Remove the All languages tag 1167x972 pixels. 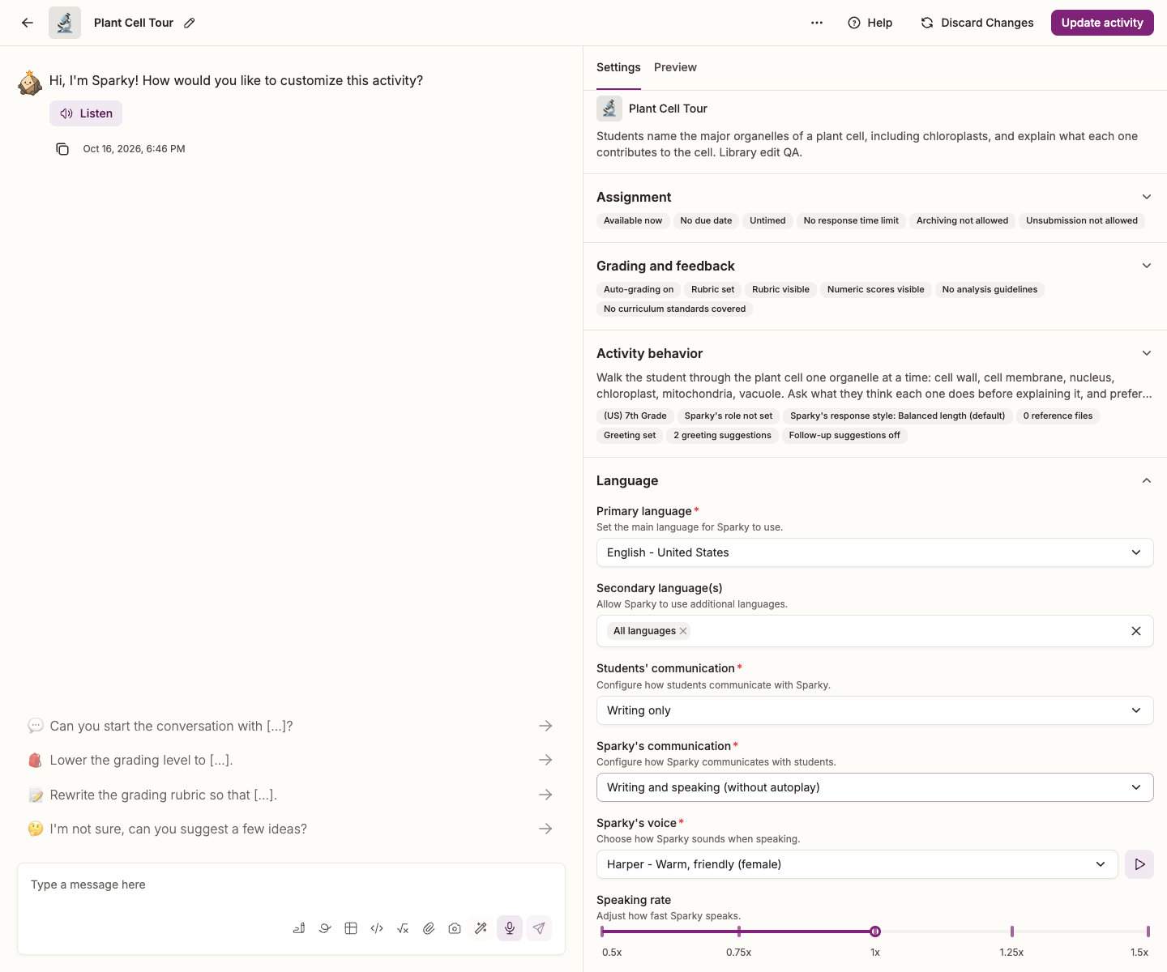[683, 631]
